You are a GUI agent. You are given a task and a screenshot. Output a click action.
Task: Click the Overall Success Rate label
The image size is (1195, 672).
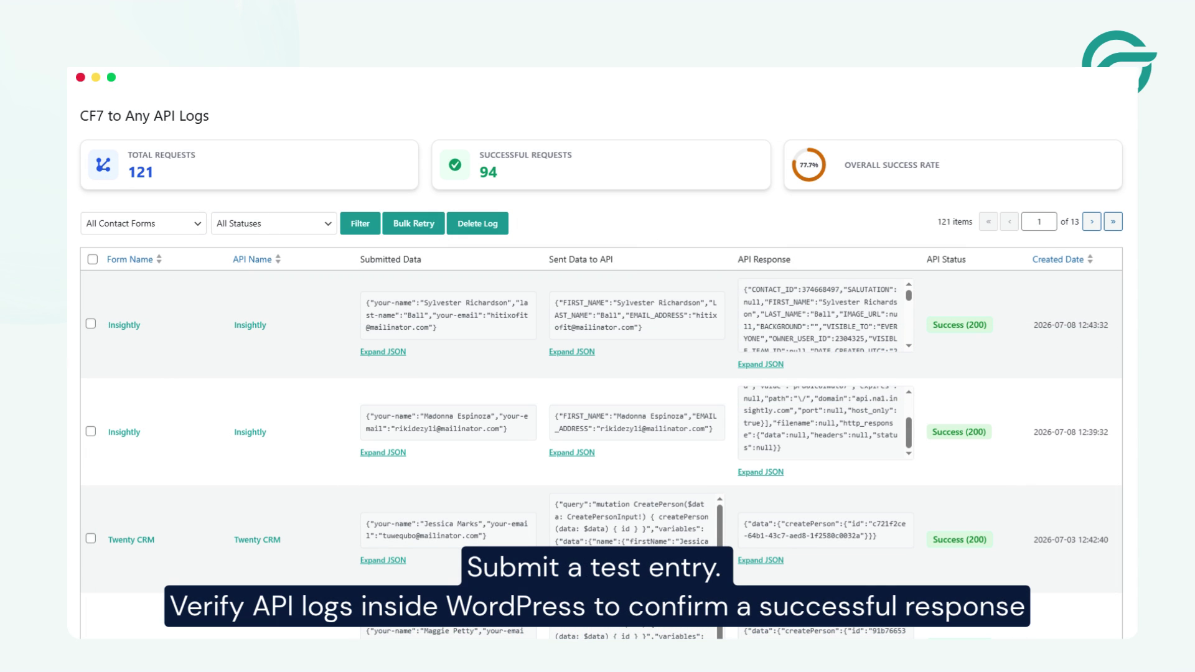[x=891, y=165]
